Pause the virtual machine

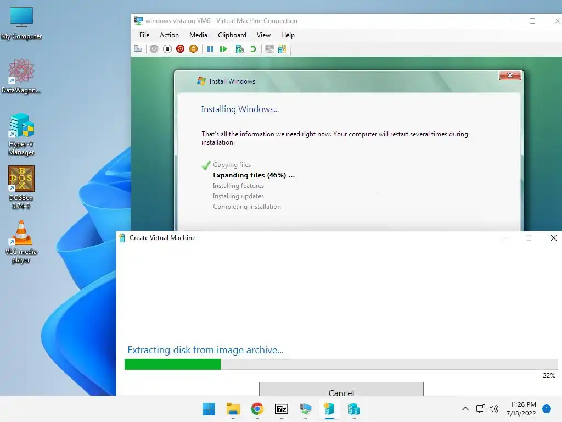[x=210, y=49]
